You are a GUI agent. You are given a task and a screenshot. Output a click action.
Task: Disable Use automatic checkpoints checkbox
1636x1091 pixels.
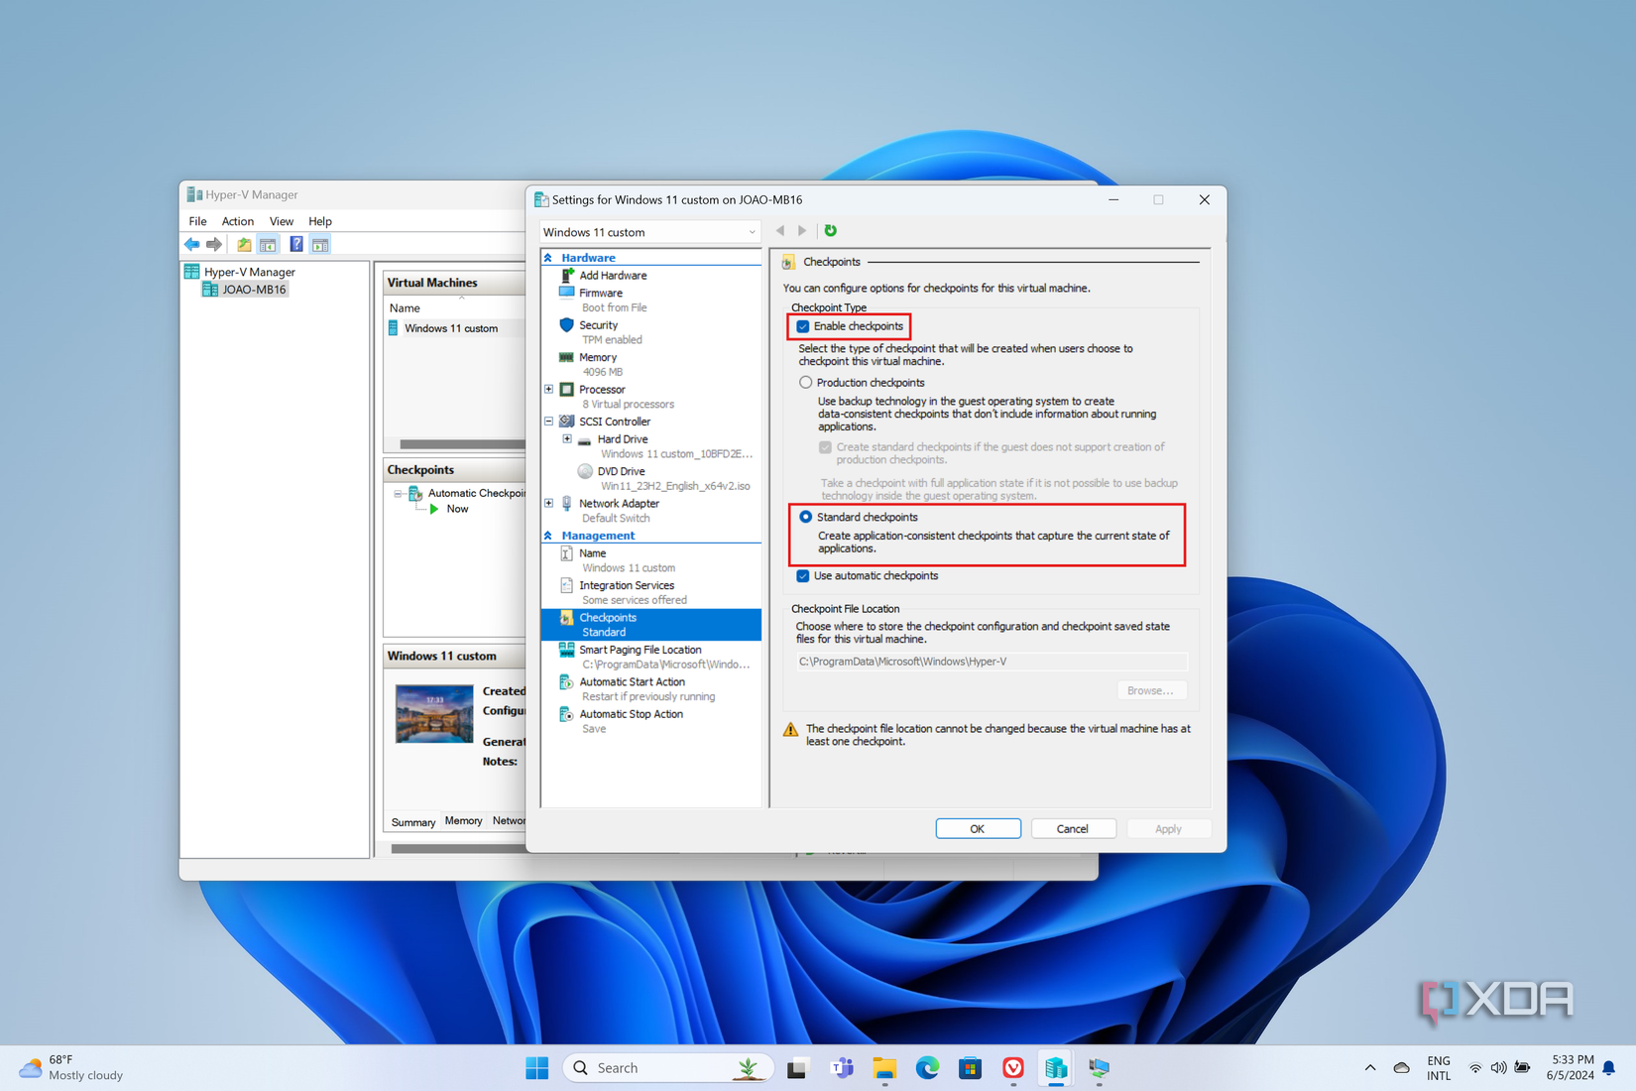[x=803, y=576]
